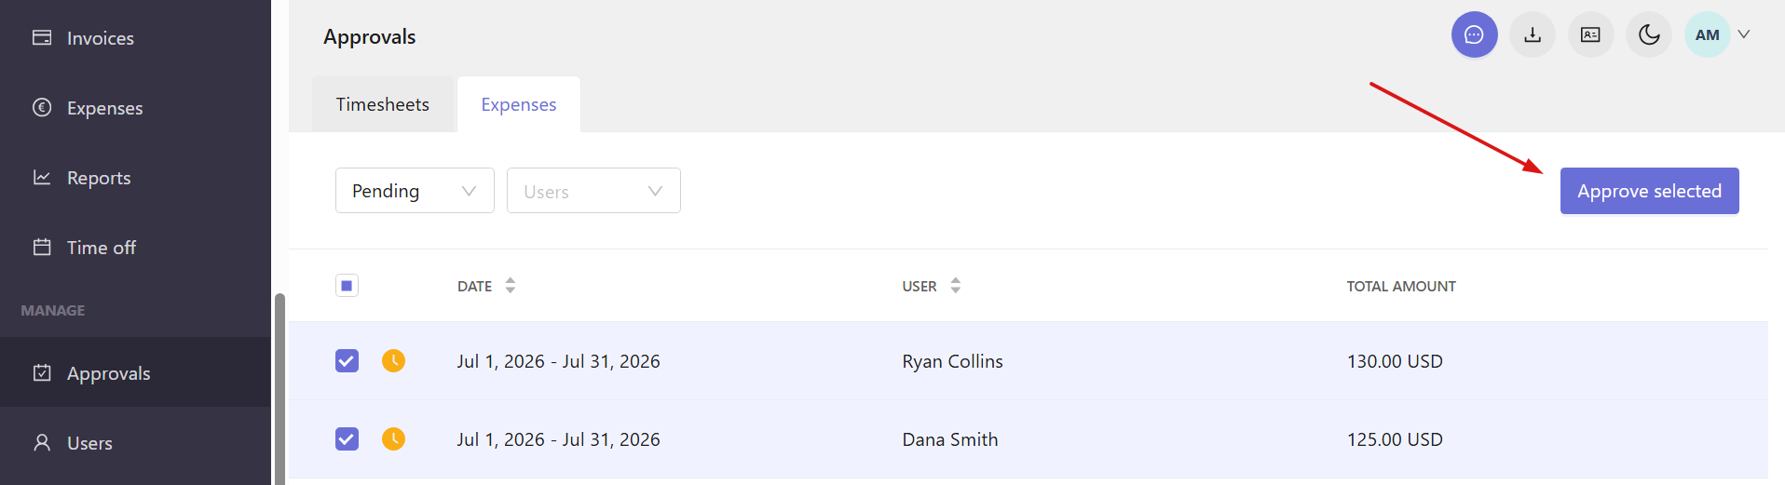Open the Pending status dropdown
This screenshot has height=485, width=1785.
click(415, 191)
